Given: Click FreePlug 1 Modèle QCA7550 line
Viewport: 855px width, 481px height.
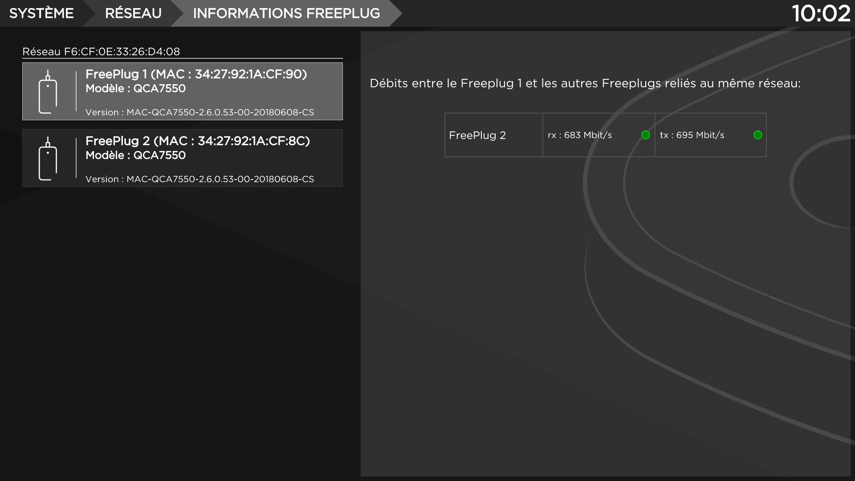Looking at the screenshot, I should click(x=135, y=89).
